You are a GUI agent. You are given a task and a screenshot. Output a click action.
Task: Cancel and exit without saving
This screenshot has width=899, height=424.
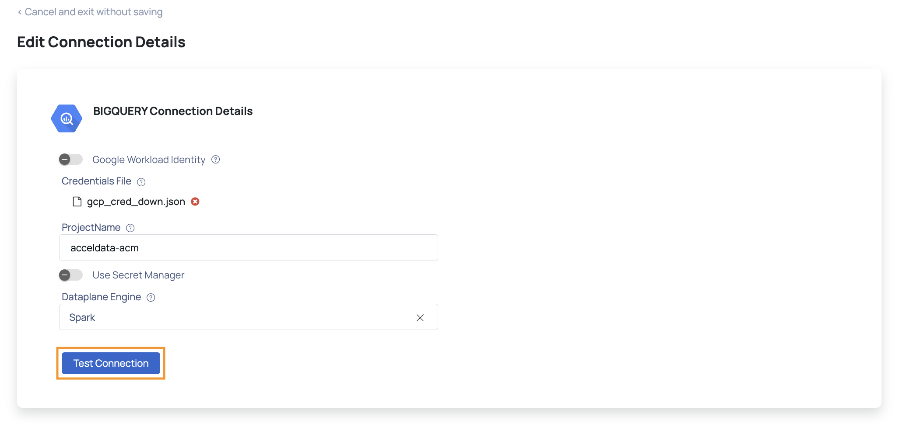tap(94, 12)
